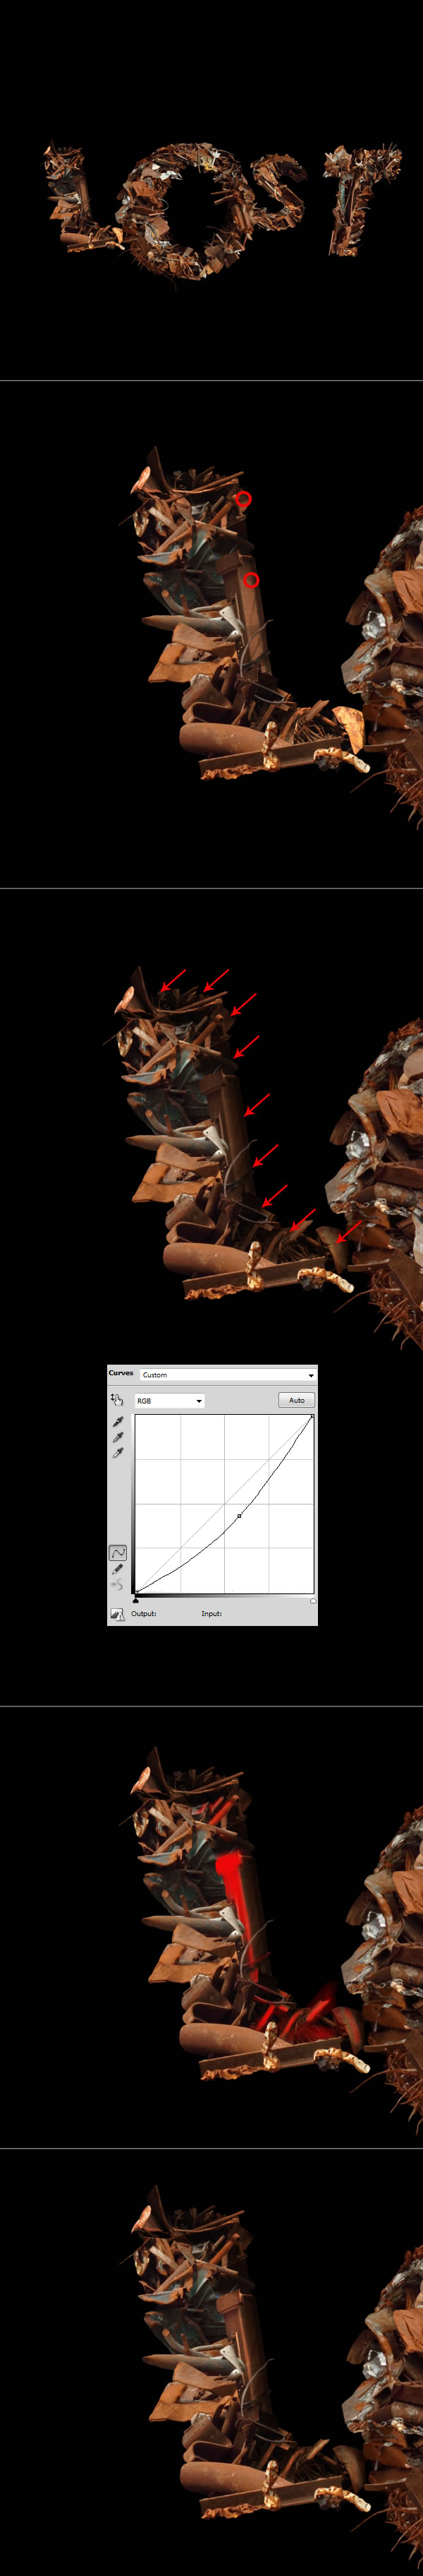Select the pencil draw curve tool
423x2576 pixels.
tap(118, 1569)
